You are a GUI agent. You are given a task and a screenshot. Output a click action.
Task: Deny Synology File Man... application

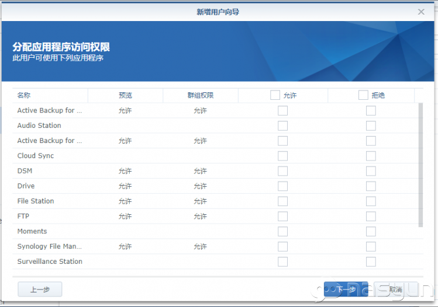(x=371, y=246)
